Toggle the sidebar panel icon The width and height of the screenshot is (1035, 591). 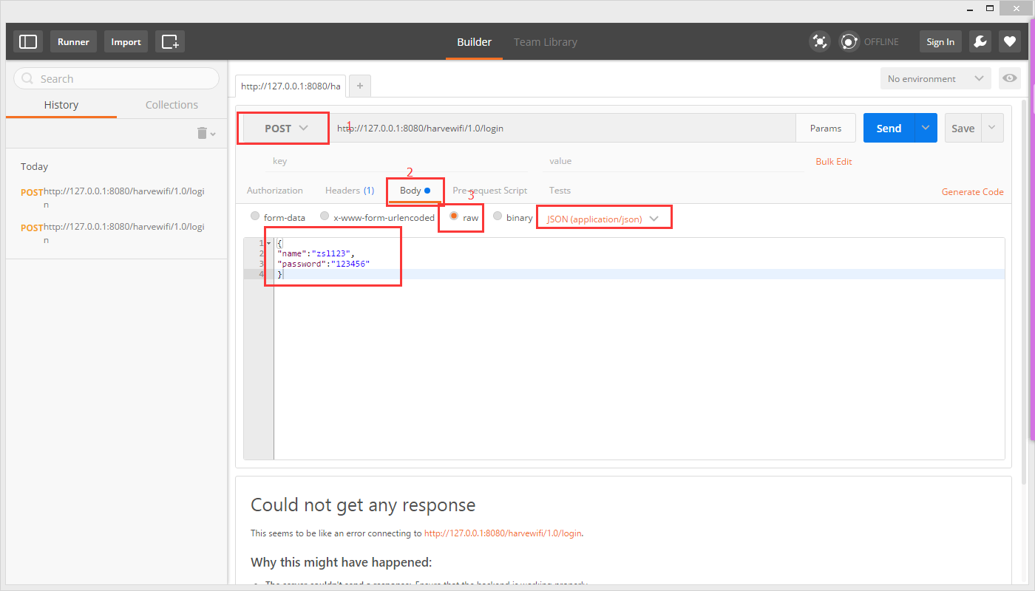(x=28, y=42)
